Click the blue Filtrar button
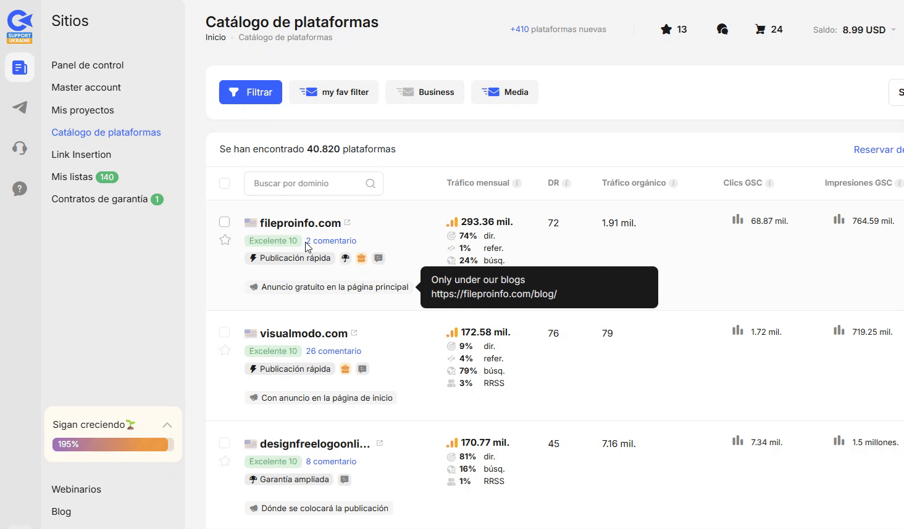 click(251, 92)
